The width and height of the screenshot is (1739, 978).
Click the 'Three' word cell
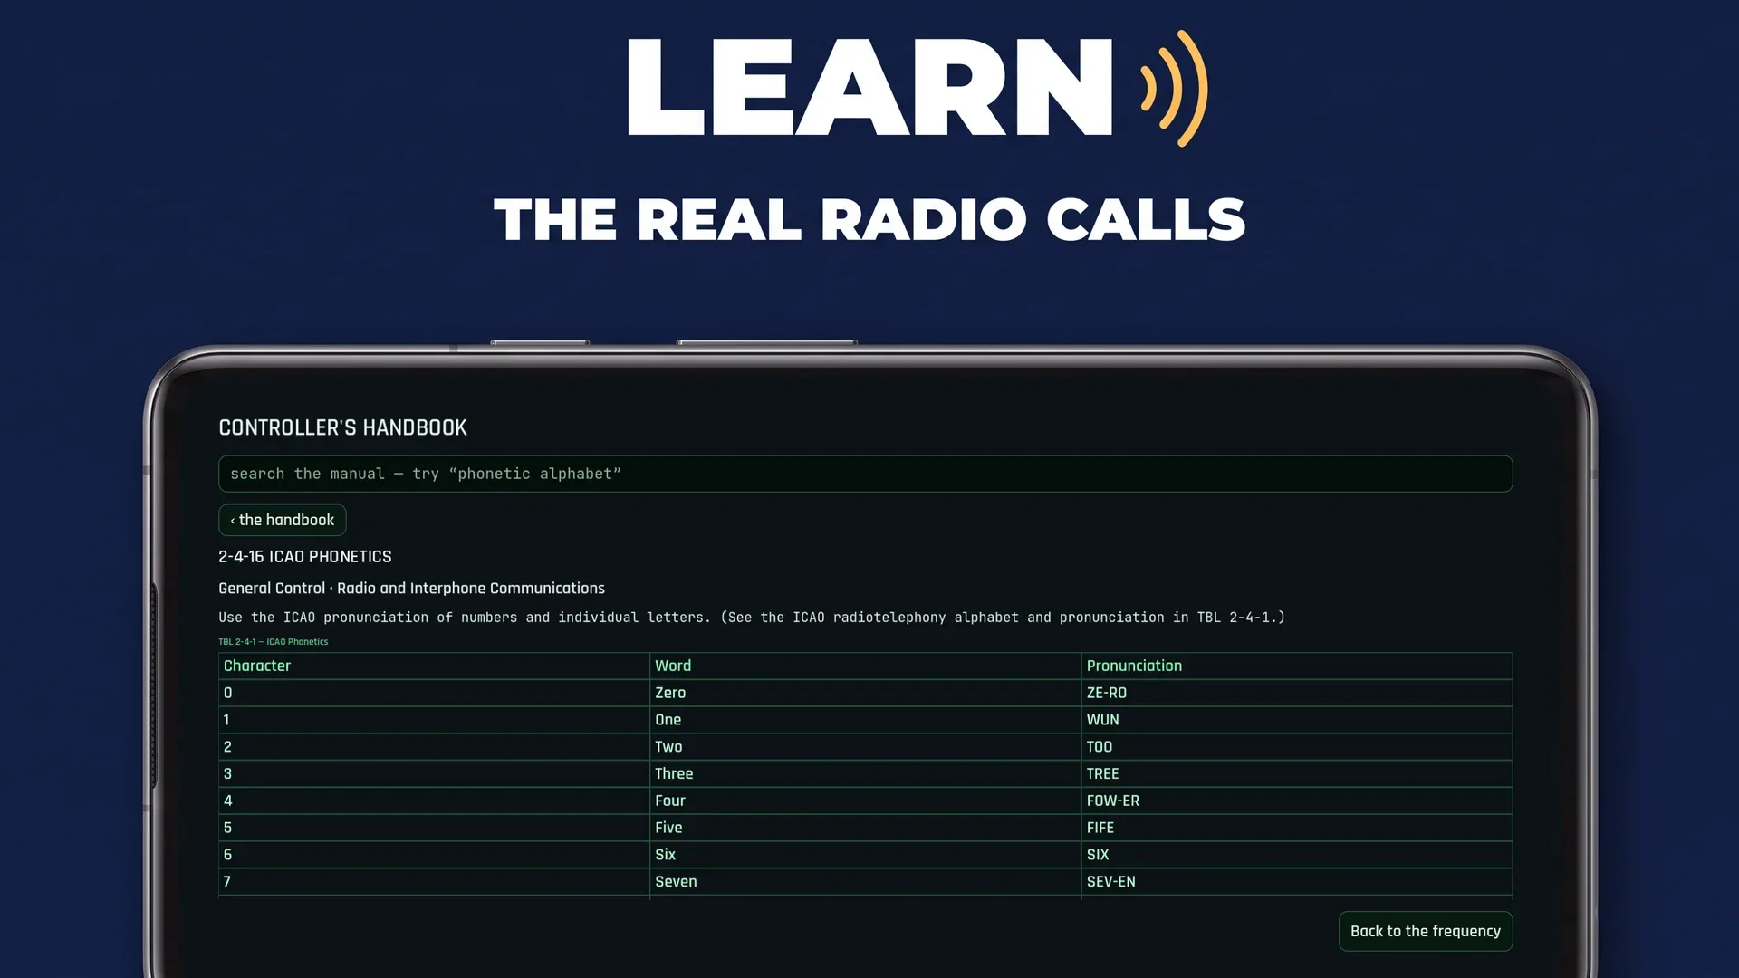click(x=865, y=773)
